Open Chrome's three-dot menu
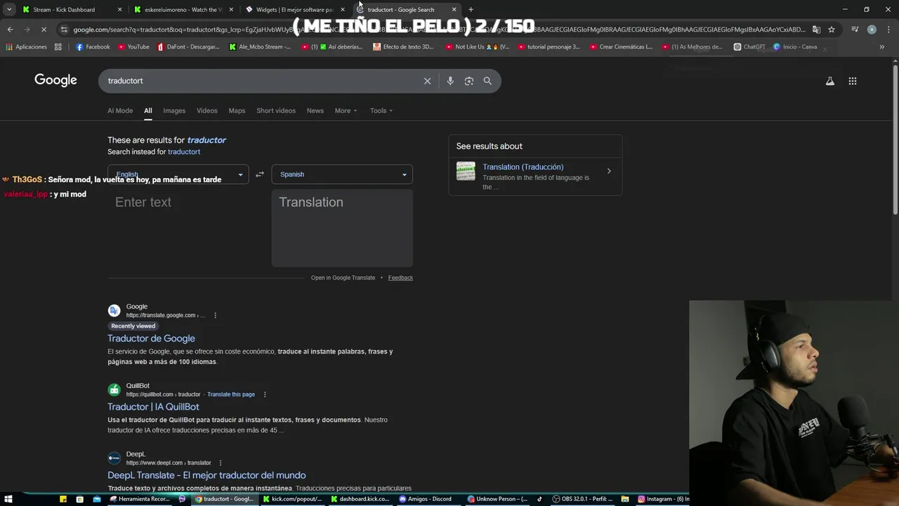 pyautogui.click(x=888, y=30)
